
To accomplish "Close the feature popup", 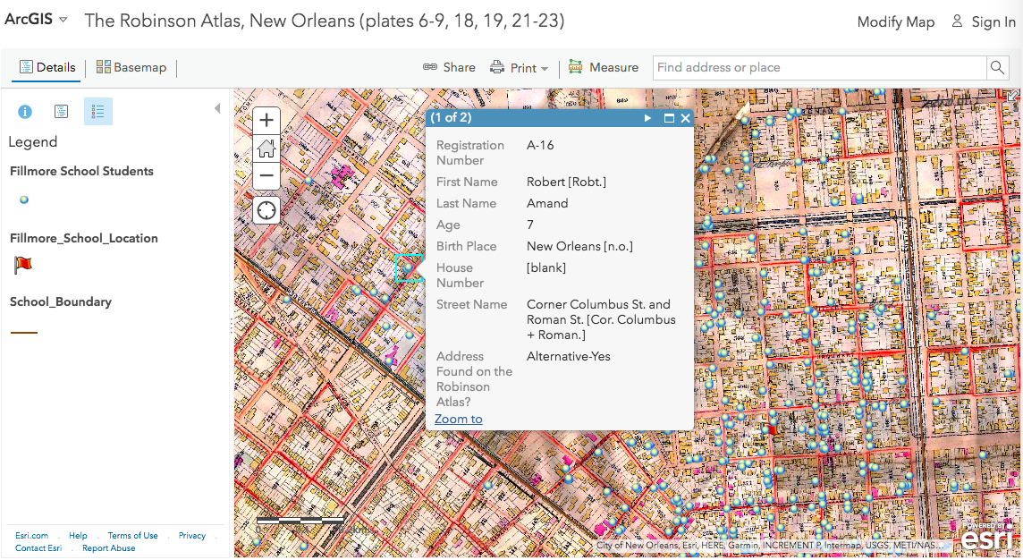I will click(x=685, y=118).
